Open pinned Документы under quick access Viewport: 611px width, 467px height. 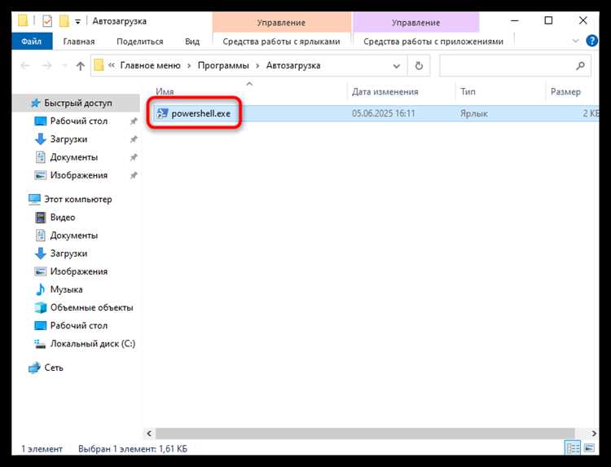[x=73, y=157]
